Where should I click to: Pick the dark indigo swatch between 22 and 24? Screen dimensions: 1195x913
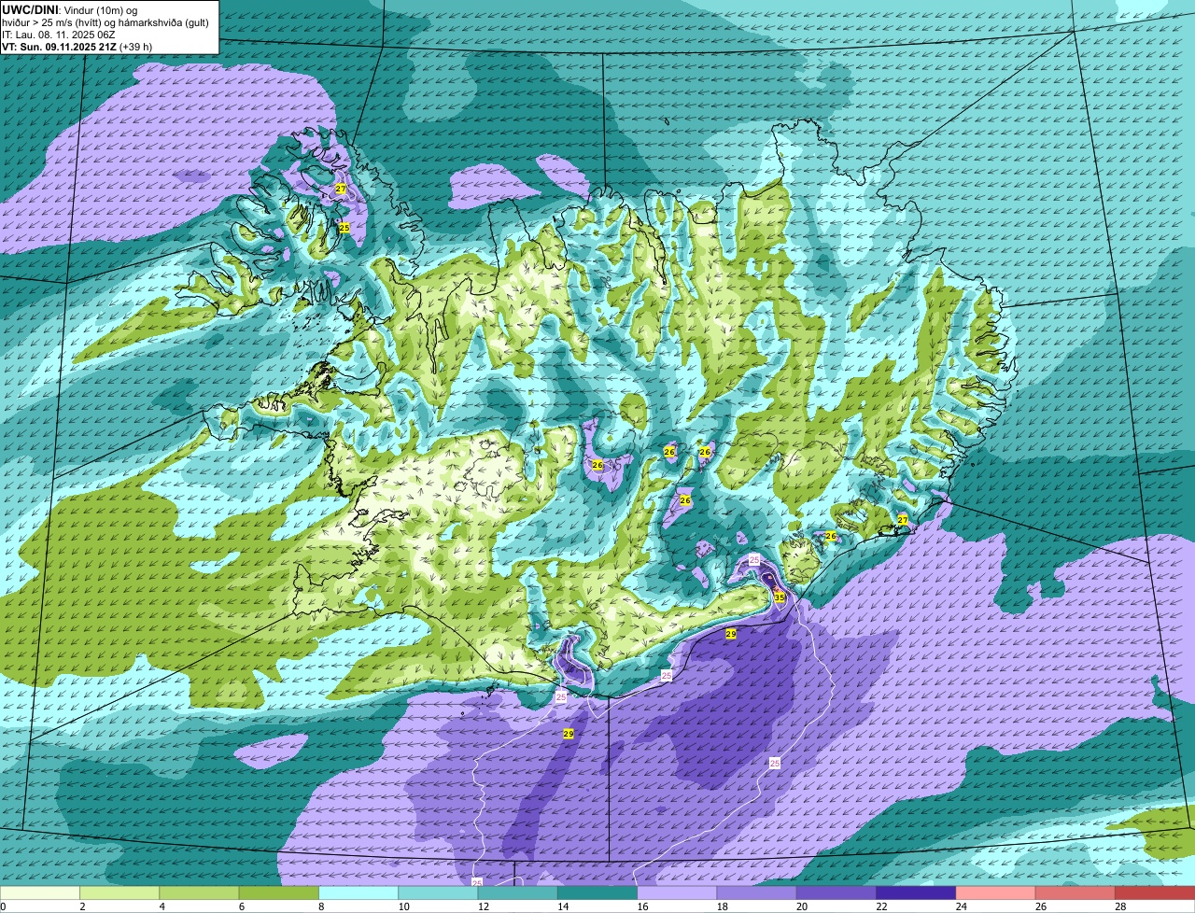click(x=916, y=893)
